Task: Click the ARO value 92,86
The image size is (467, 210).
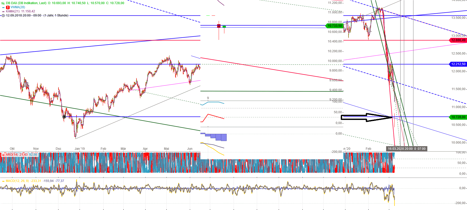Action: tap(33, 155)
